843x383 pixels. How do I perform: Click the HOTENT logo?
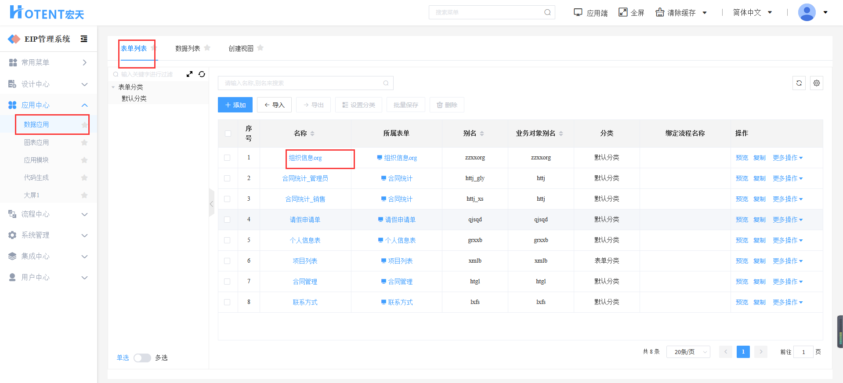pos(47,12)
